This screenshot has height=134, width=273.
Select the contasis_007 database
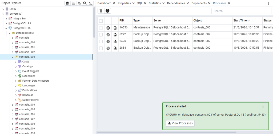click(27, 119)
